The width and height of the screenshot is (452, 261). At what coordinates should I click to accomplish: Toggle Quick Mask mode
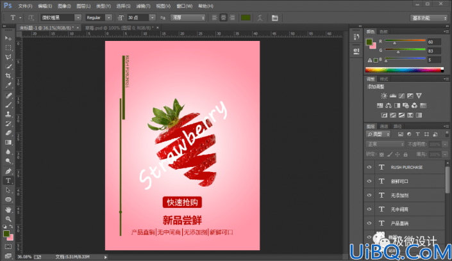[8, 247]
